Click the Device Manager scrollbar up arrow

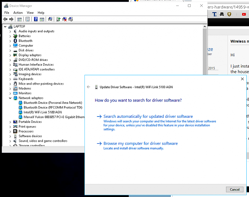point(205,27)
